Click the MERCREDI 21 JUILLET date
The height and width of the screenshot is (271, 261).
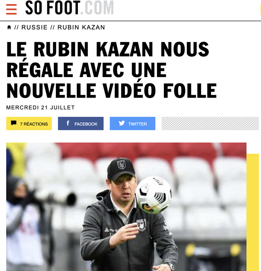41,108
